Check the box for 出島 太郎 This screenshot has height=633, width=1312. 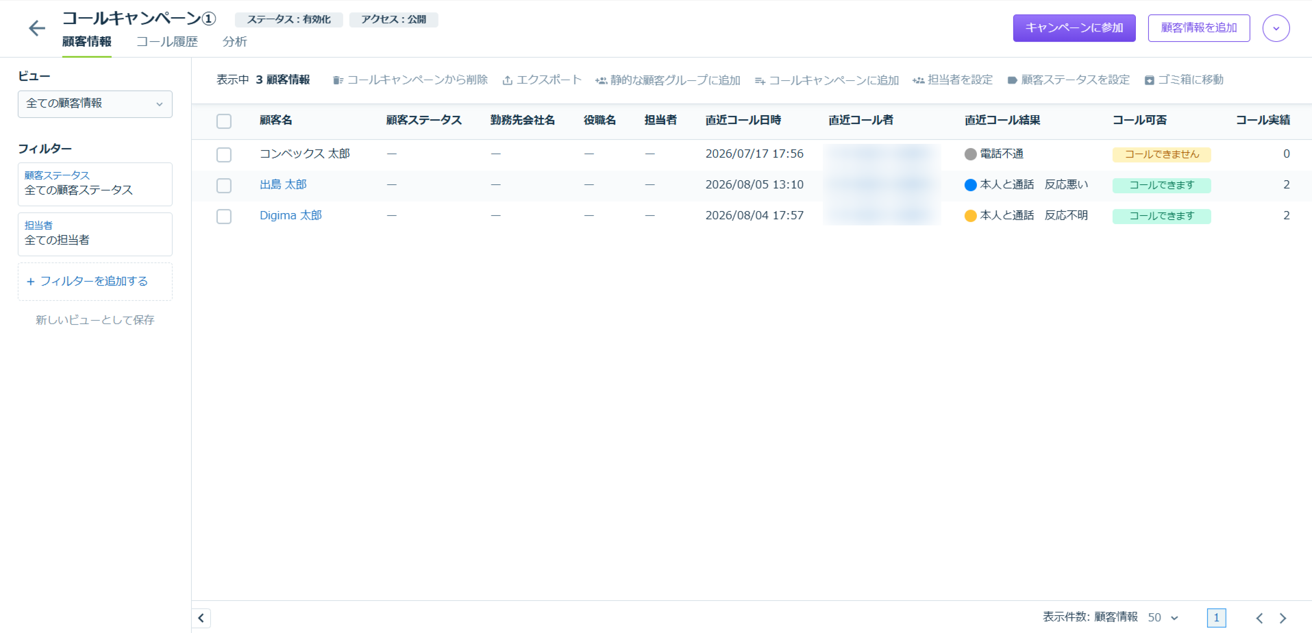(x=224, y=186)
